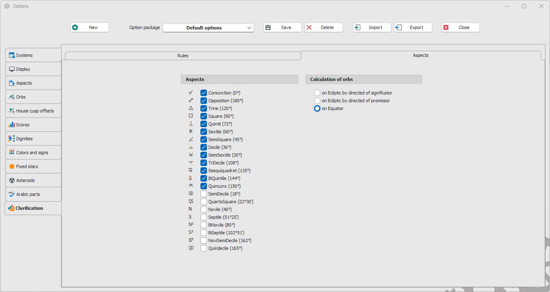Toggle the Sesquiquadrat (135°) checkbox
The image size is (550, 292).
[x=204, y=171]
